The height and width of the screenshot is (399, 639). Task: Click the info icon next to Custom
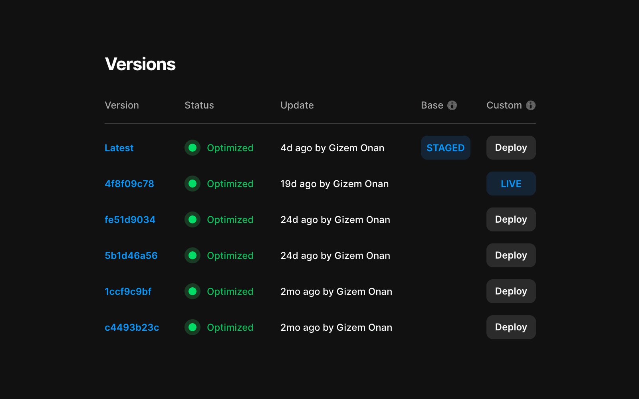[530, 105]
